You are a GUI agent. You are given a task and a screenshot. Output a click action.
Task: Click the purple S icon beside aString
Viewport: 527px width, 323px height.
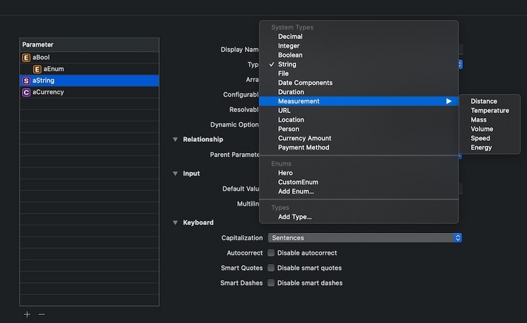[x=26, y=81]
